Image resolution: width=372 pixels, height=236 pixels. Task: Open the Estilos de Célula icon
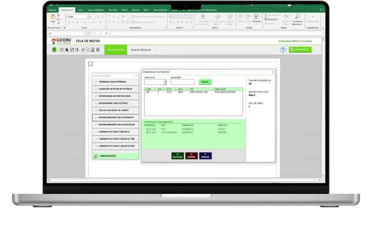(x=229, y=17)
